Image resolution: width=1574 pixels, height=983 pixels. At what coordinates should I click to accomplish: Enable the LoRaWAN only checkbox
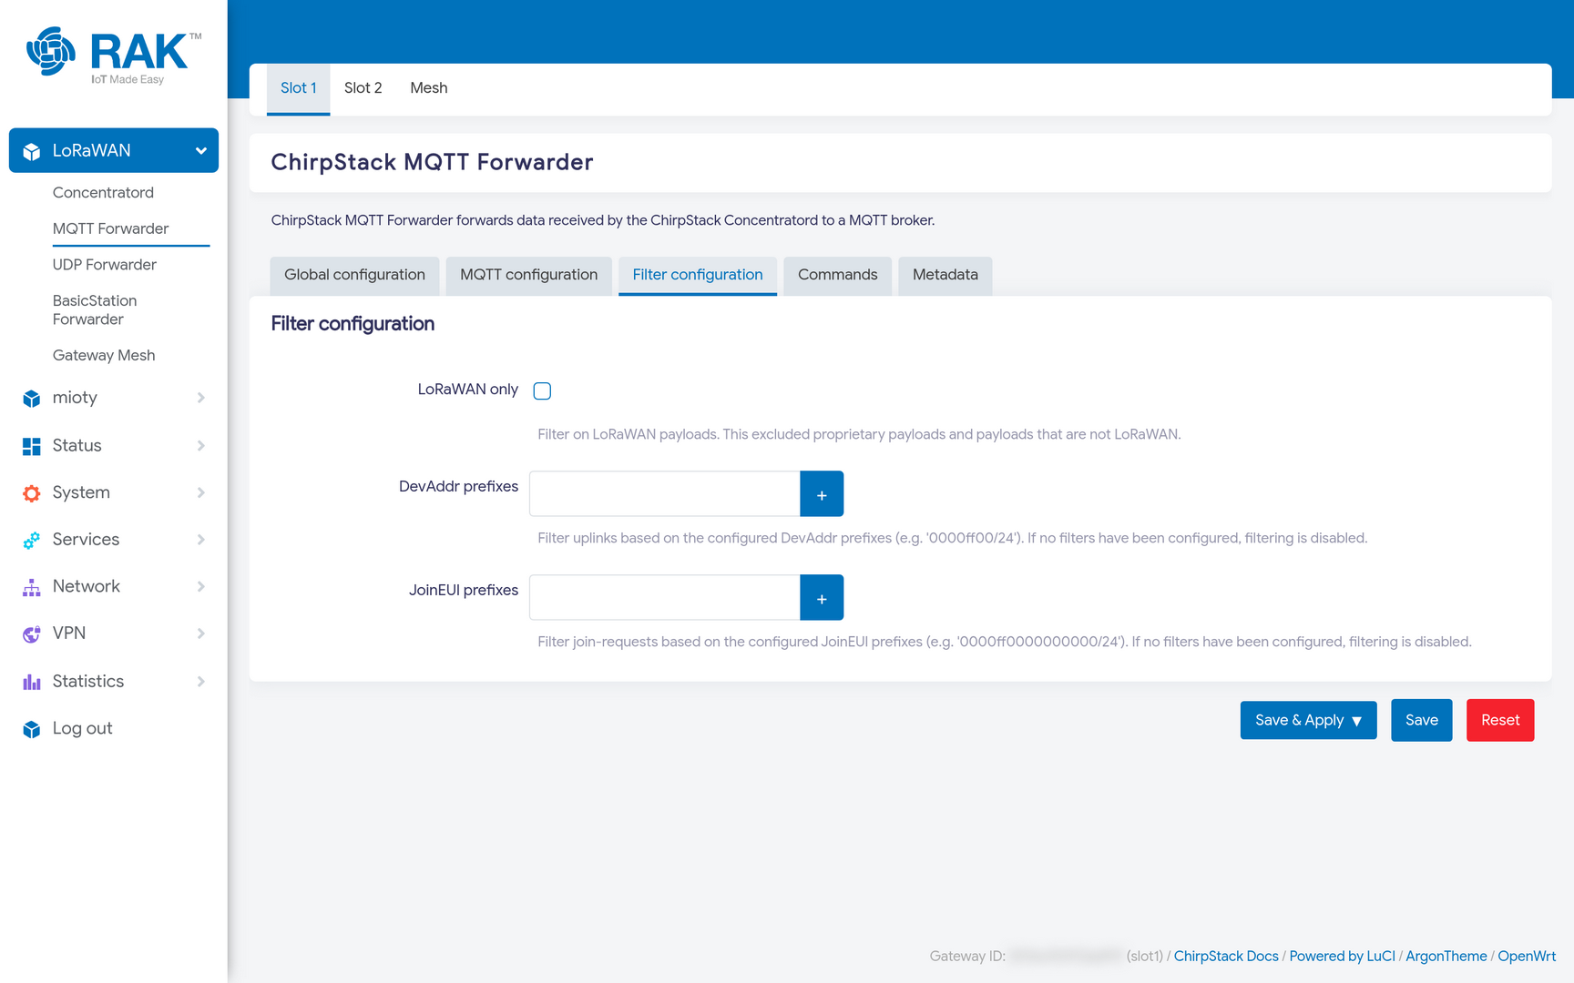coord(542,390)
